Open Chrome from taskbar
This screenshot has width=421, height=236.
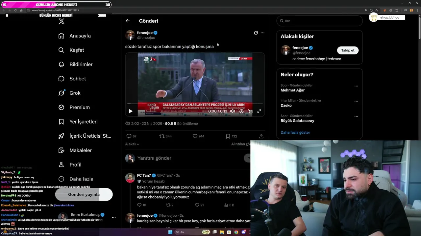coord(236,232)
